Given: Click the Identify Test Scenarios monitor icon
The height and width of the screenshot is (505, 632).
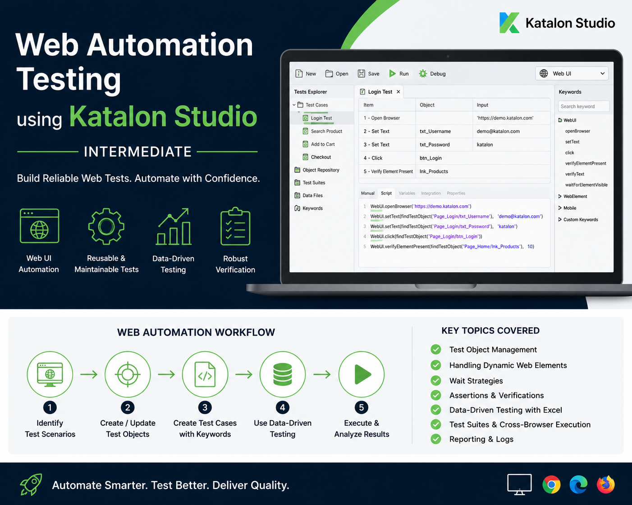Looking at the screenshot, I should [50, 374].
